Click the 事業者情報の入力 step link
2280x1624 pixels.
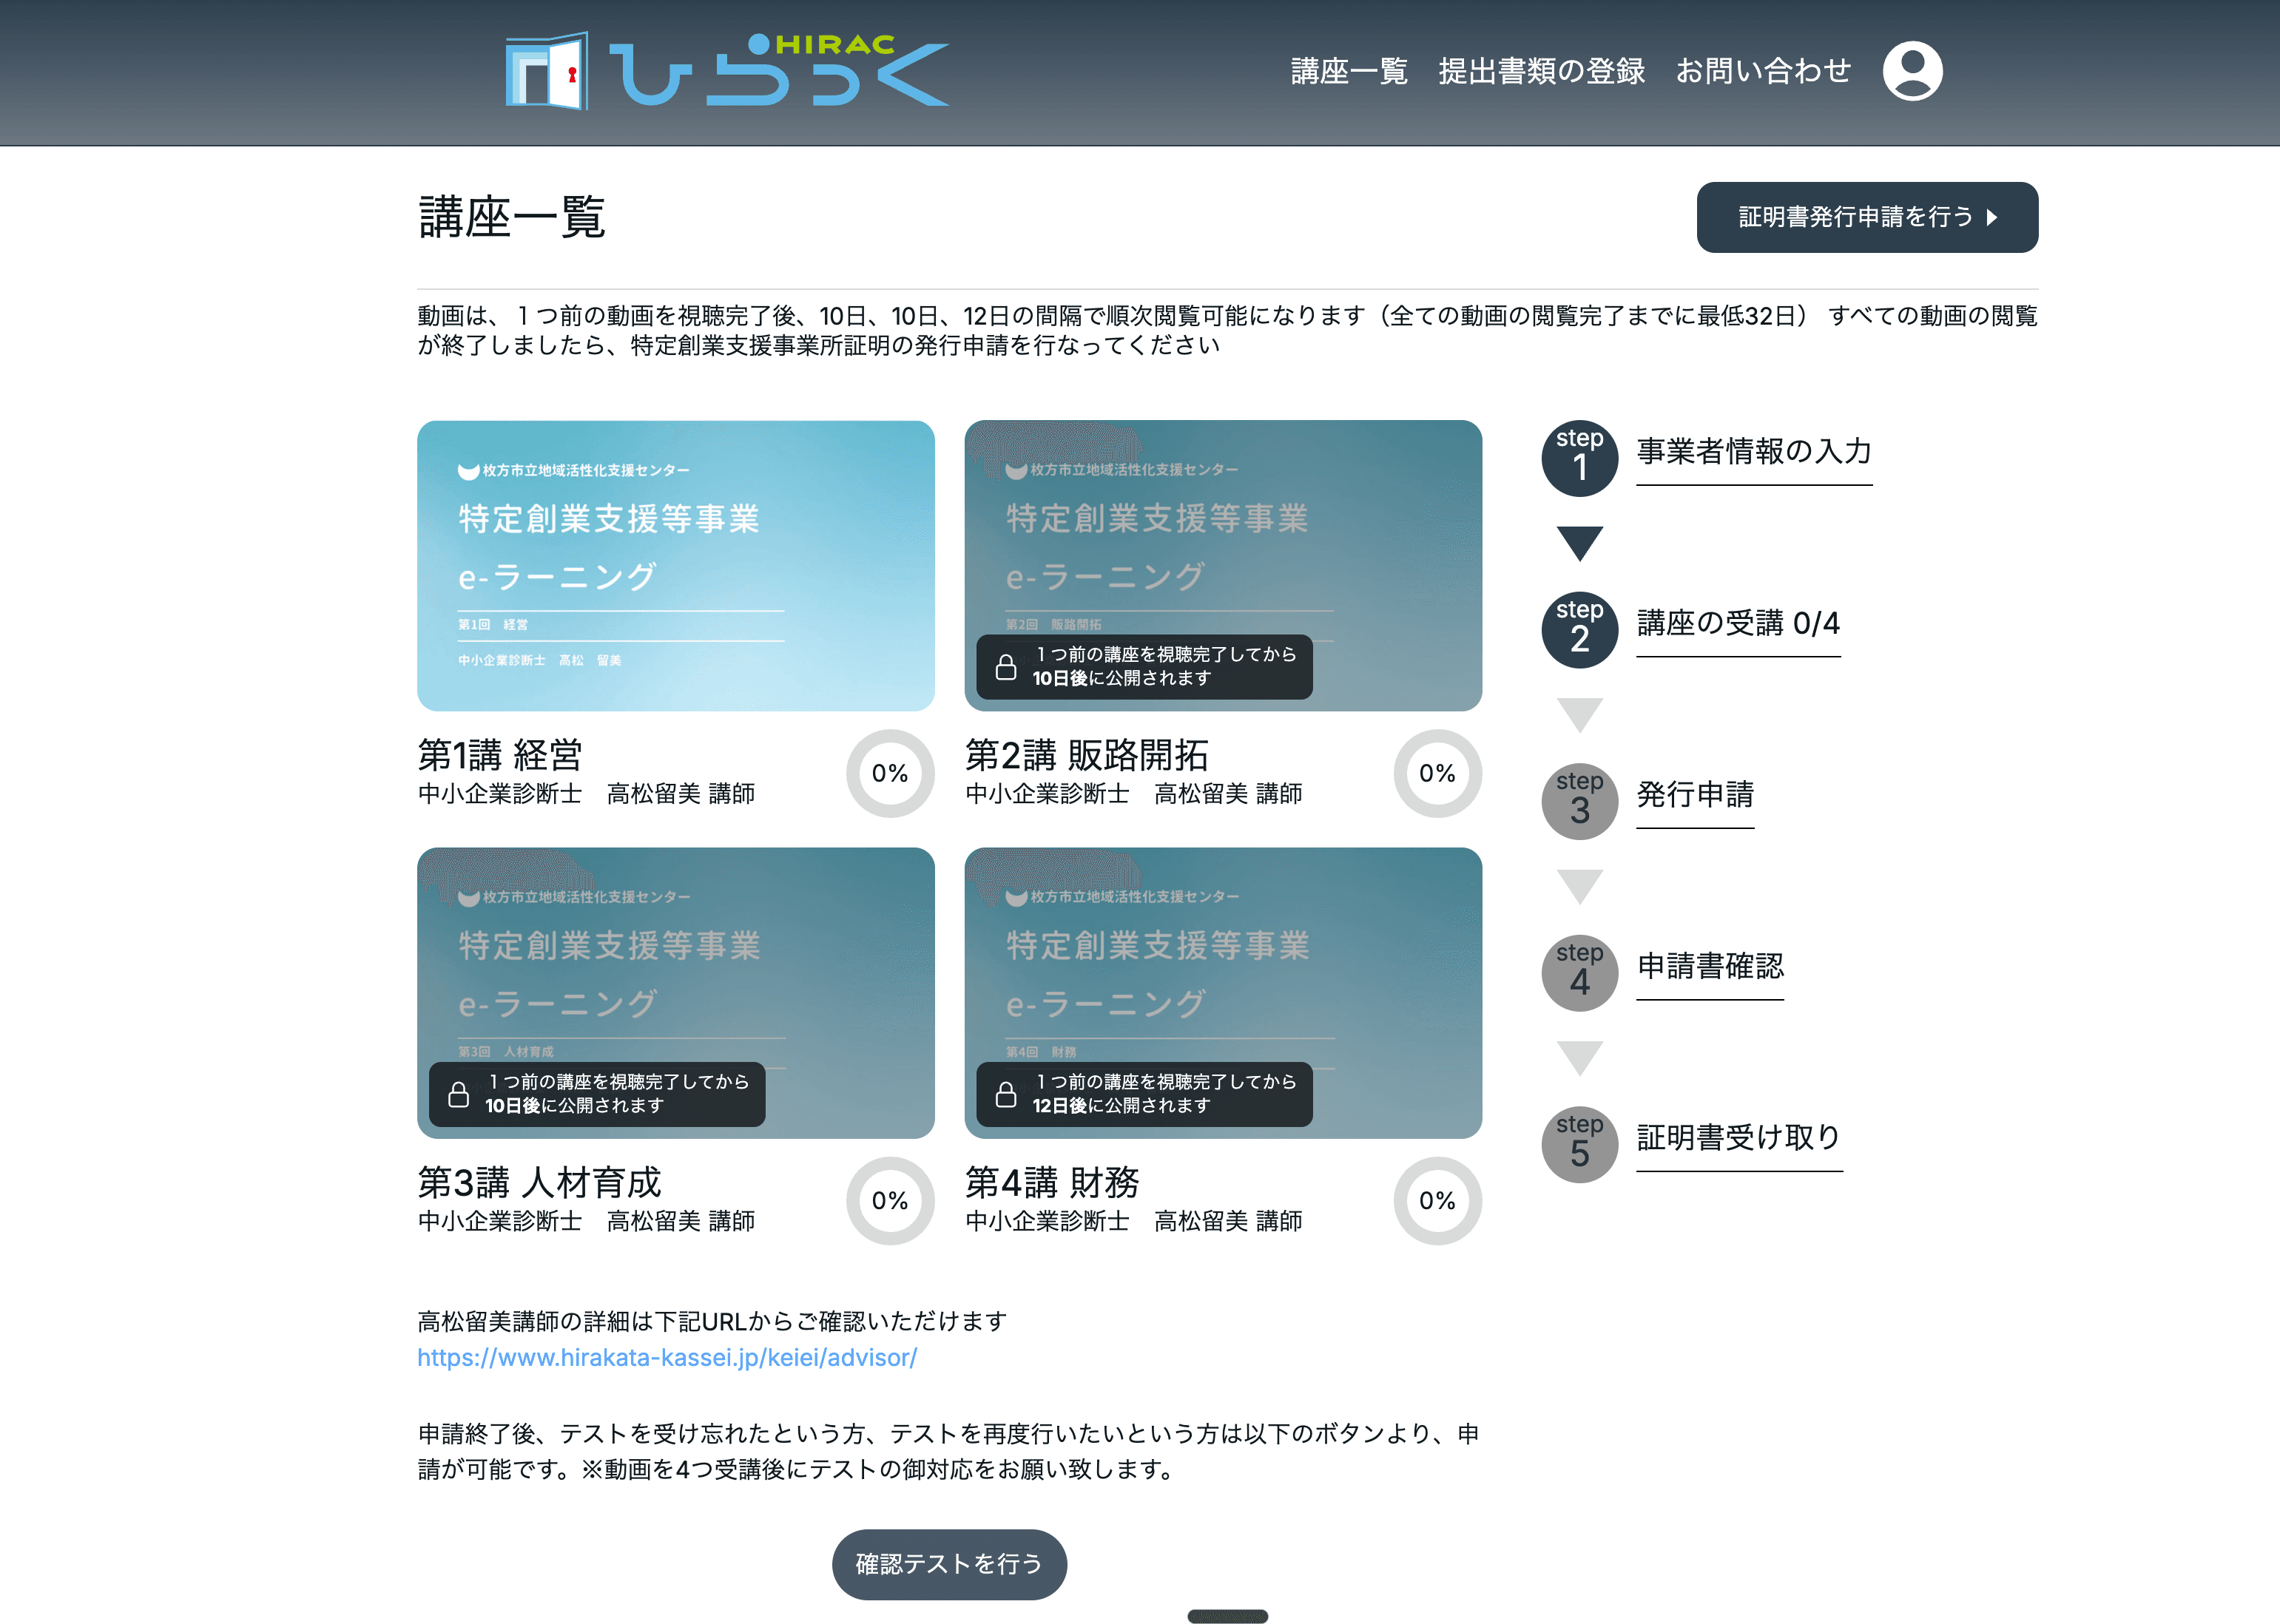(x=1753, y=452)
